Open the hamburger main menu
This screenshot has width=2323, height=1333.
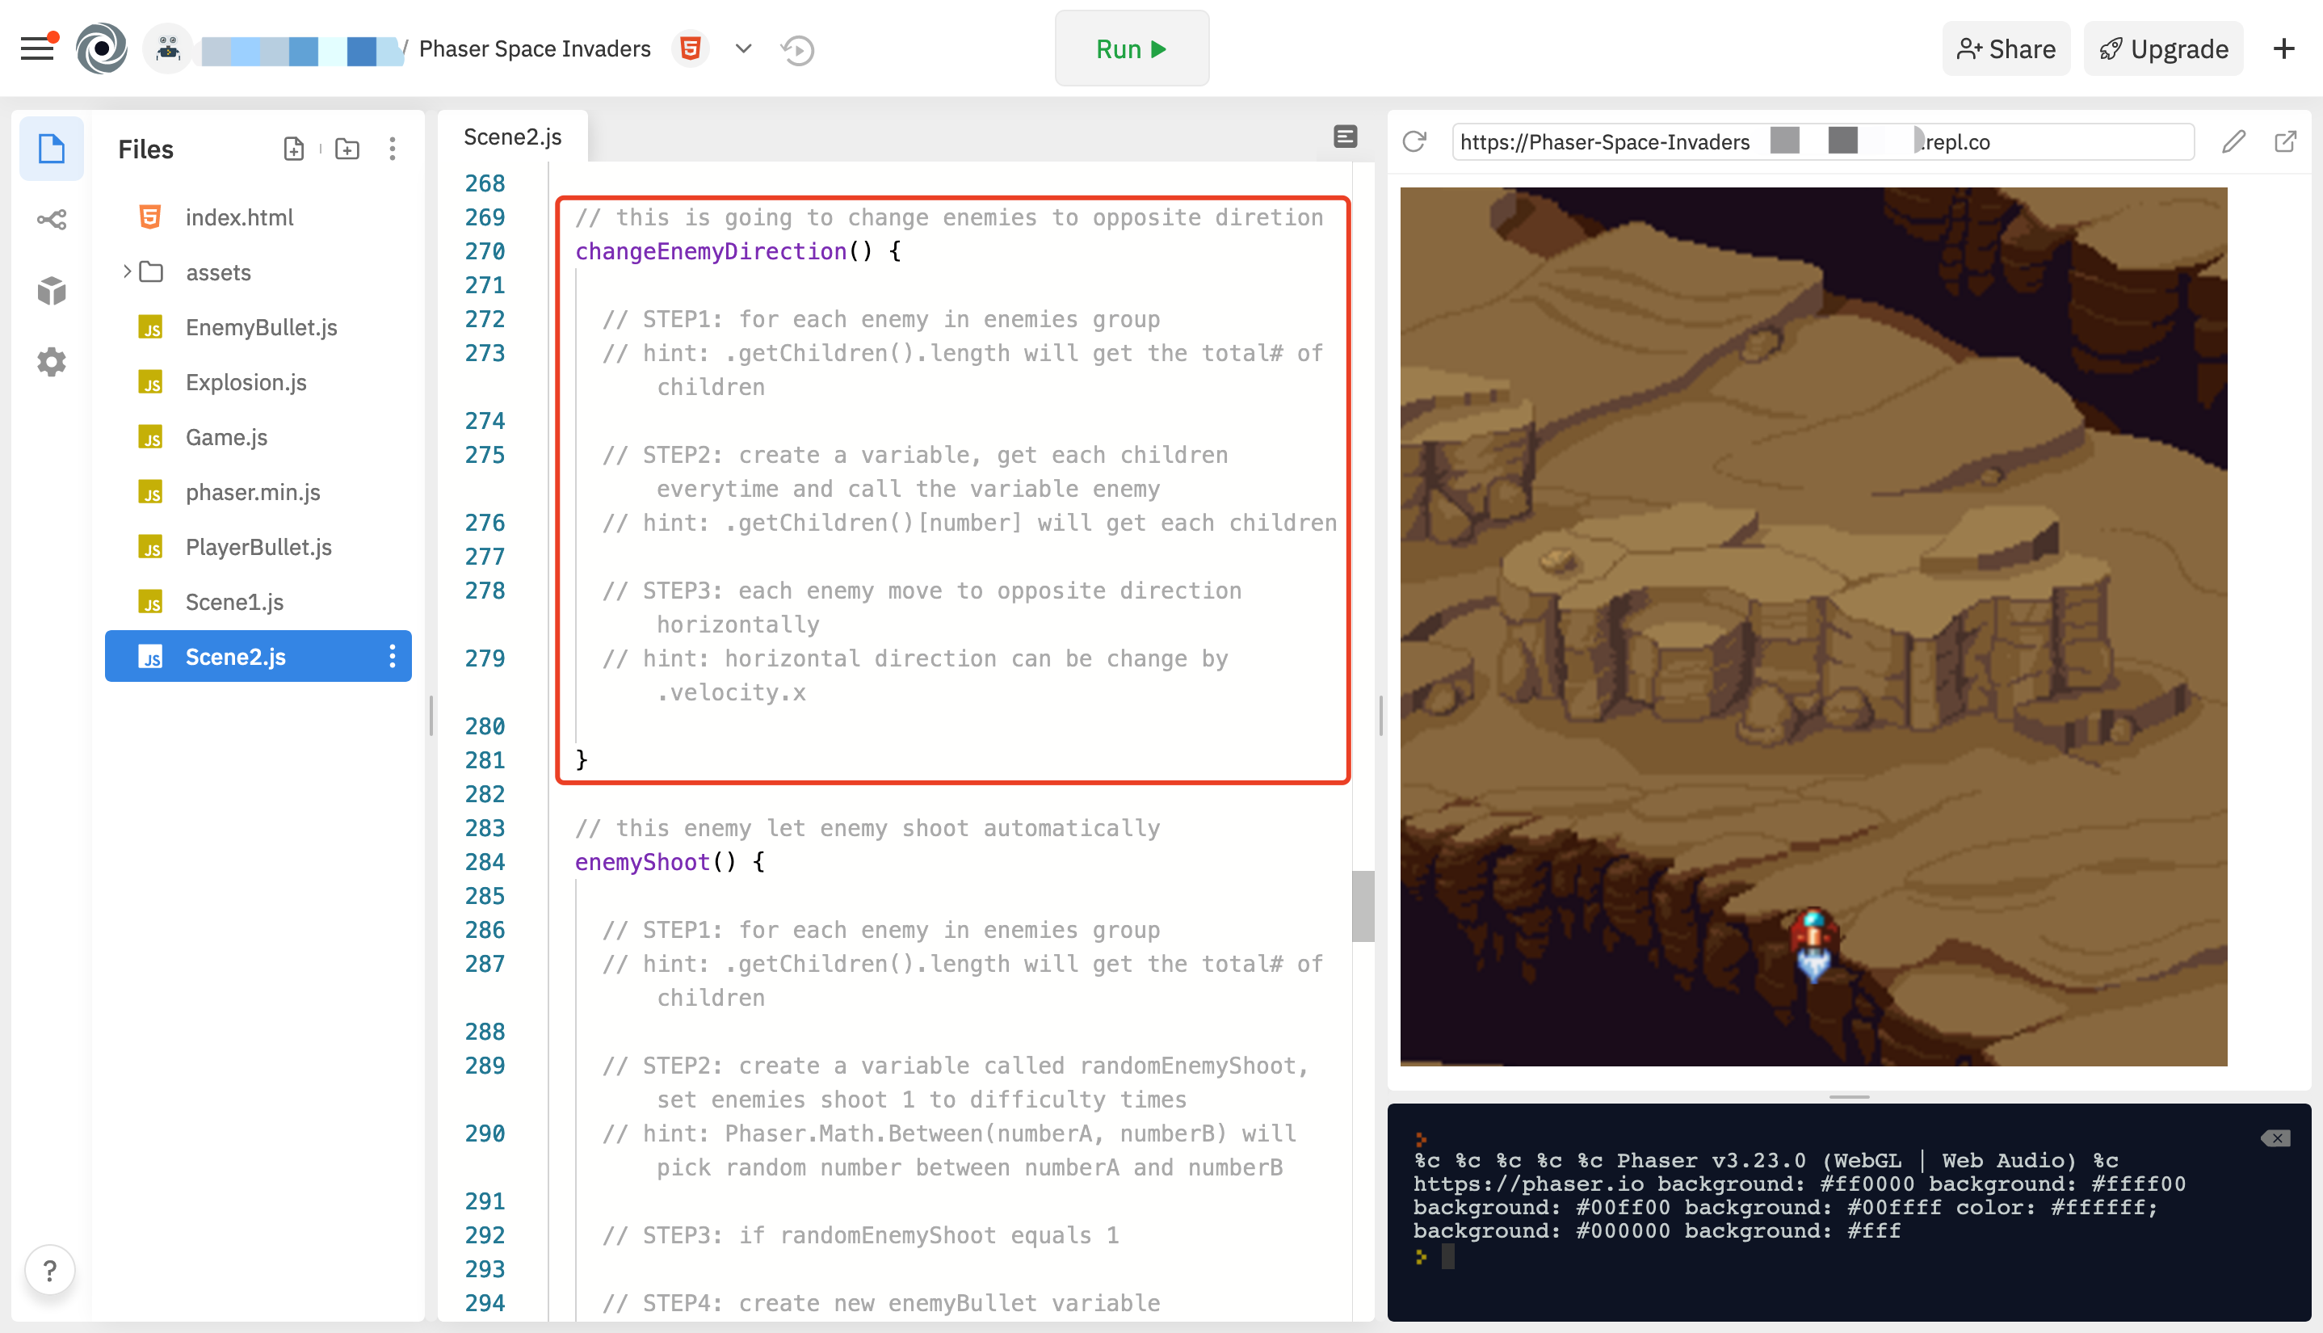pyautogui.click(x=37, y=48)
